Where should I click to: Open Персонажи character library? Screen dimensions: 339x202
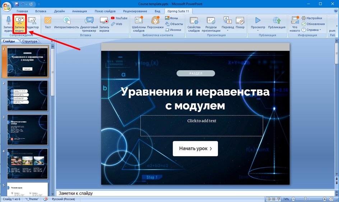155,23
